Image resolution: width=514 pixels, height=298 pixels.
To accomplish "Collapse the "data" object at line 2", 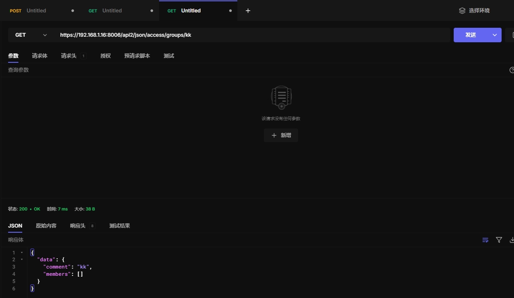I will (22, 260).
